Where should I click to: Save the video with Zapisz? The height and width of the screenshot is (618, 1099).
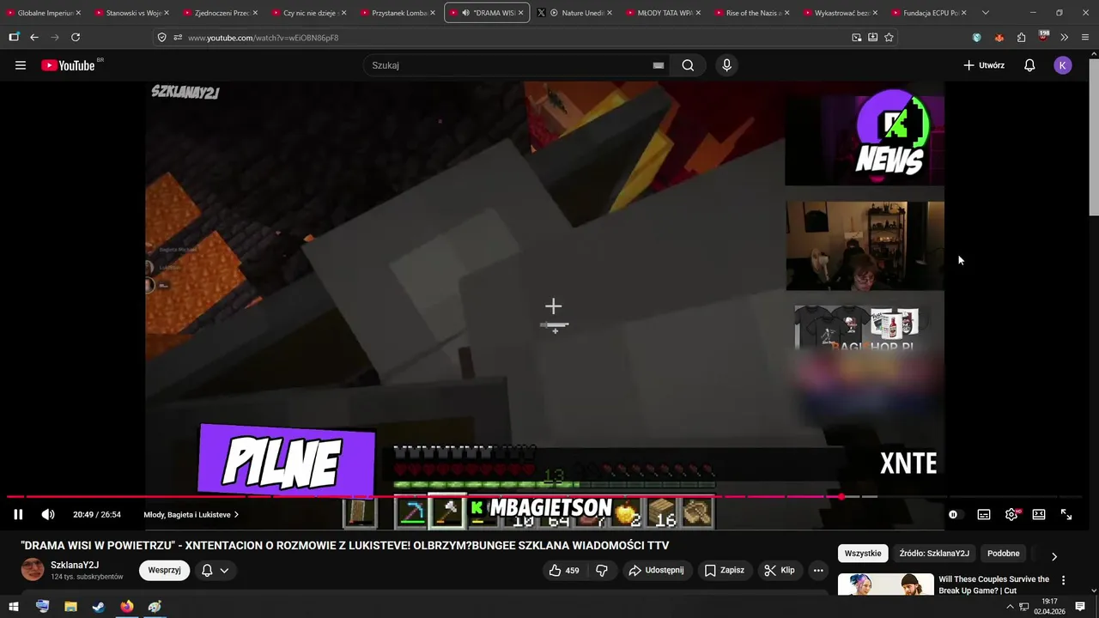[724, 570]
